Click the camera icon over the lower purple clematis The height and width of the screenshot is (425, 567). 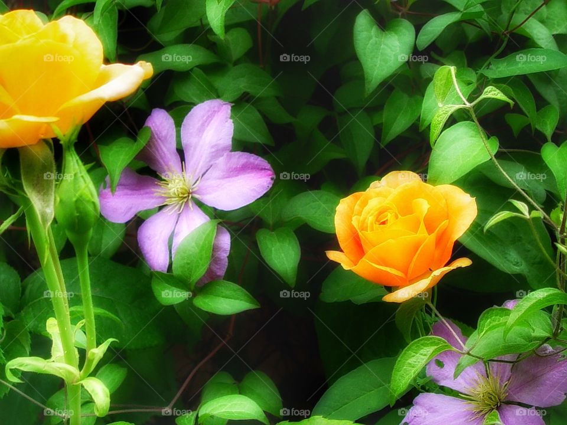522,411
